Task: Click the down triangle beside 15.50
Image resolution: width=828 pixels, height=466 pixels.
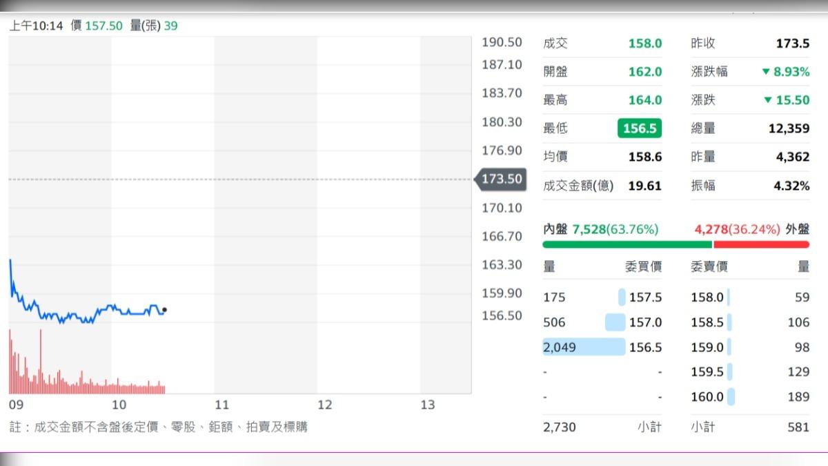Action: pos(768,100)
